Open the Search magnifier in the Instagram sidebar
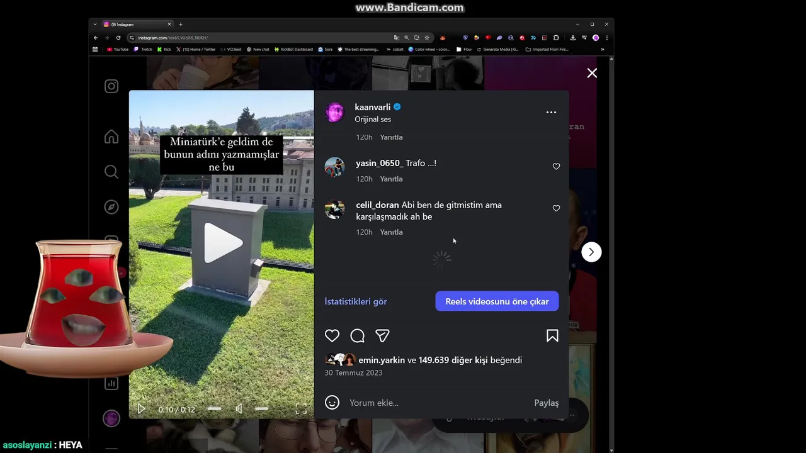This screenshot has height=453, width=806. [111, 172]
